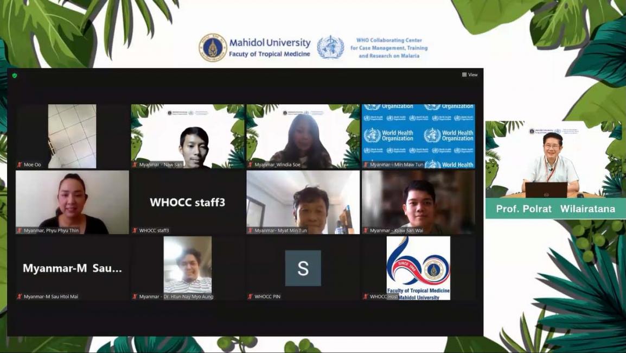
Task: Click muted mic icon for Myanmar - Min Maw Tun
Action: (x=365, y=165)
